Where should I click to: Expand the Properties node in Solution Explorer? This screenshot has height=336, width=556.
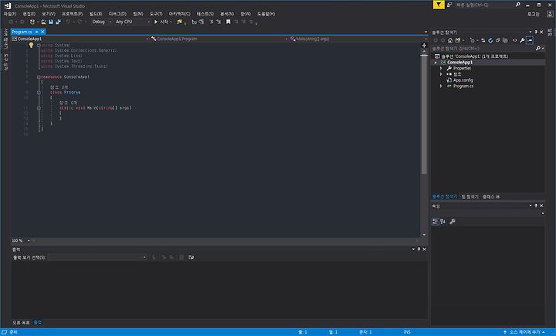[x=441, y=68]
